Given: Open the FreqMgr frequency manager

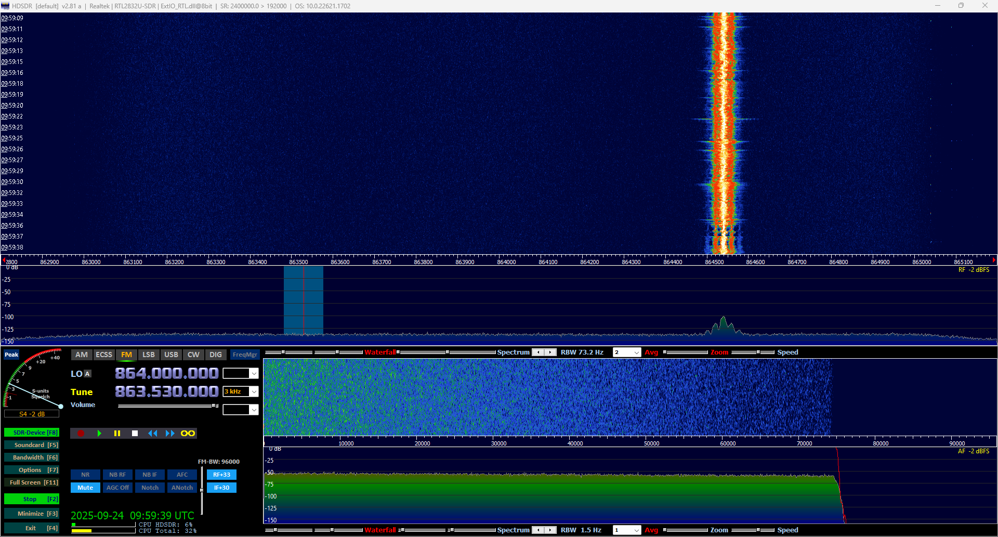Looking at the screenshot, I should 245,355.
